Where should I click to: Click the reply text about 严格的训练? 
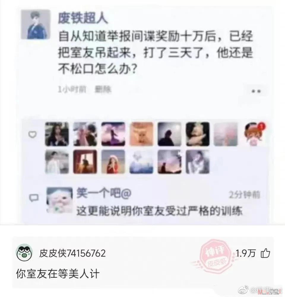point(159,211)
